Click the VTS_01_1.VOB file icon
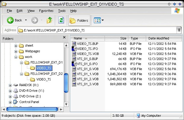 tap(74, 74)
